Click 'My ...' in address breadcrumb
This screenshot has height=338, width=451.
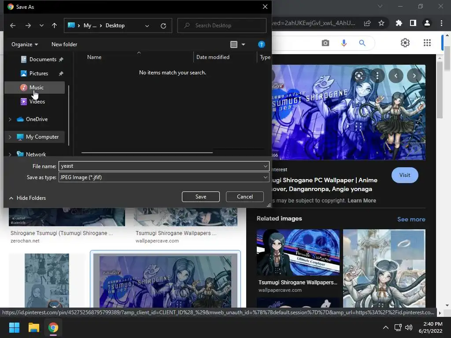(90, 25)
